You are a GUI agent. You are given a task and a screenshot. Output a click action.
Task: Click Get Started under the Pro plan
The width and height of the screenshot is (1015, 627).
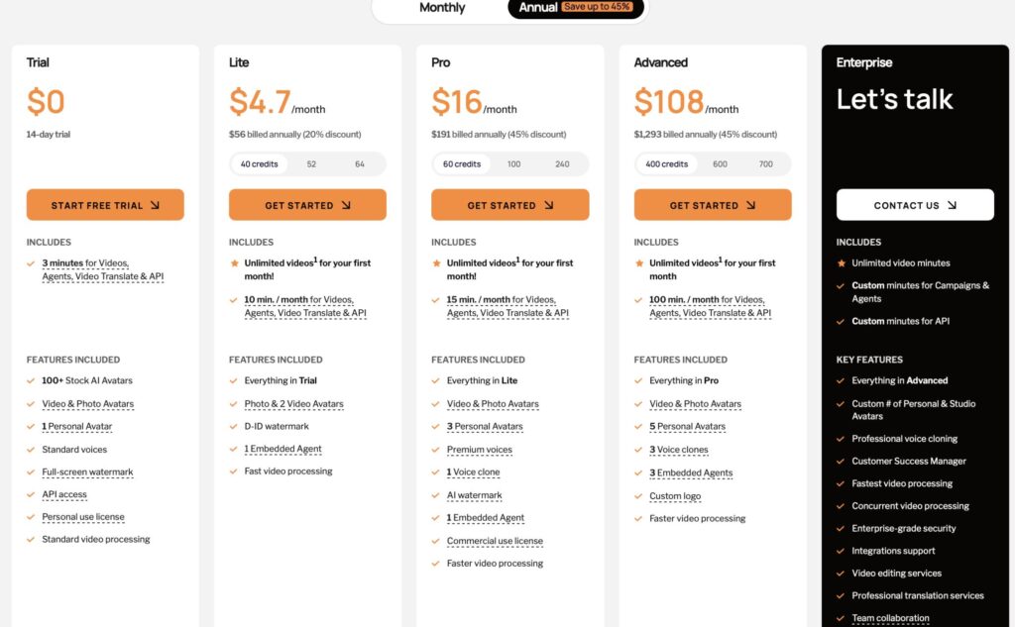(510, 205)
